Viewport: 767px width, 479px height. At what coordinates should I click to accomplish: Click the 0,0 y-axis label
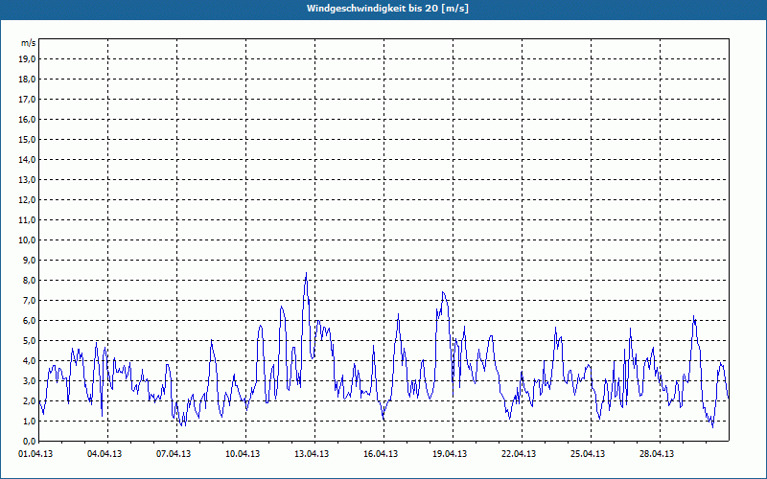click(x=29, y=441)
